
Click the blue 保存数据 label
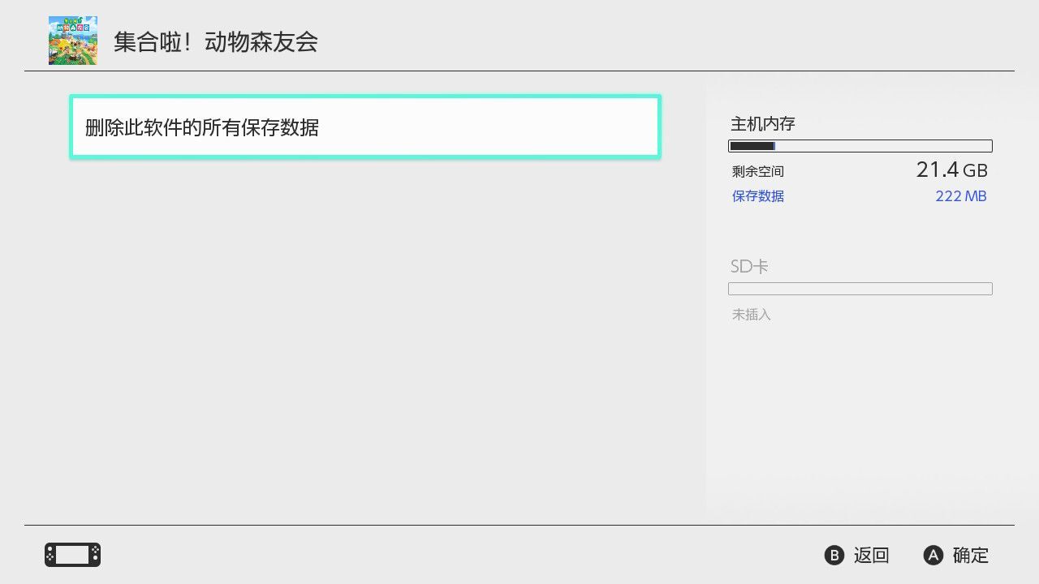pos(757,196)
